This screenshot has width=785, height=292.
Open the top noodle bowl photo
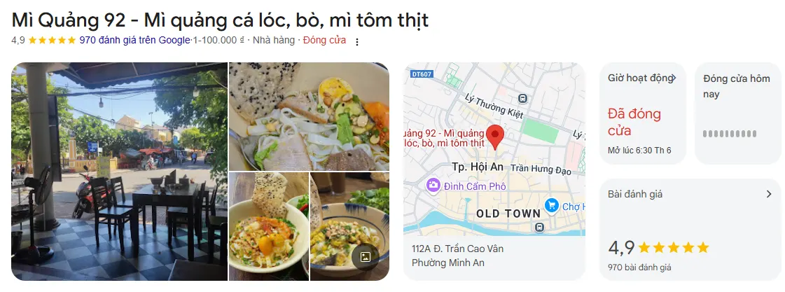(309, 116)
